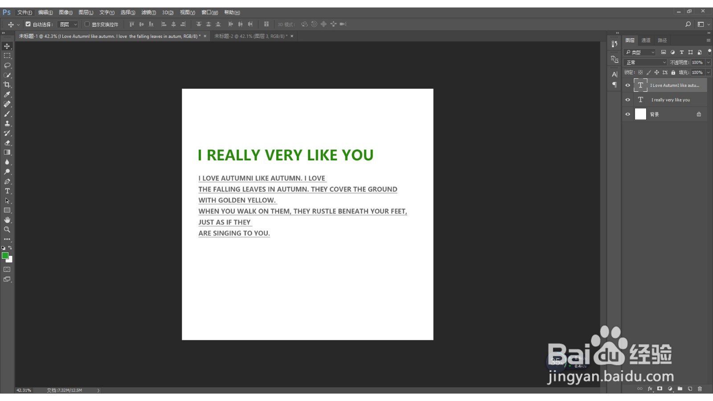Edit the zoom percentage field 42.31%
The width and height of the screenshot is (713, 401).
[24, 390]
